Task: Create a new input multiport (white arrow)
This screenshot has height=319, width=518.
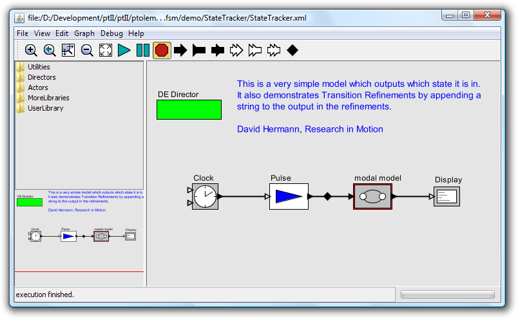Action: [x=236, y=50]
